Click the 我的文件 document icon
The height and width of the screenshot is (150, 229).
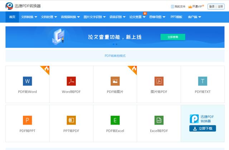[172, 6]
